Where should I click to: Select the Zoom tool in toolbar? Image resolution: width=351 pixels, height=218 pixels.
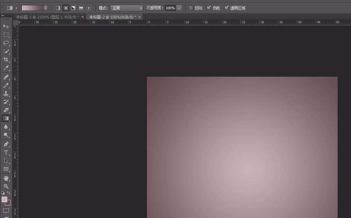click(x=6, y=186)
